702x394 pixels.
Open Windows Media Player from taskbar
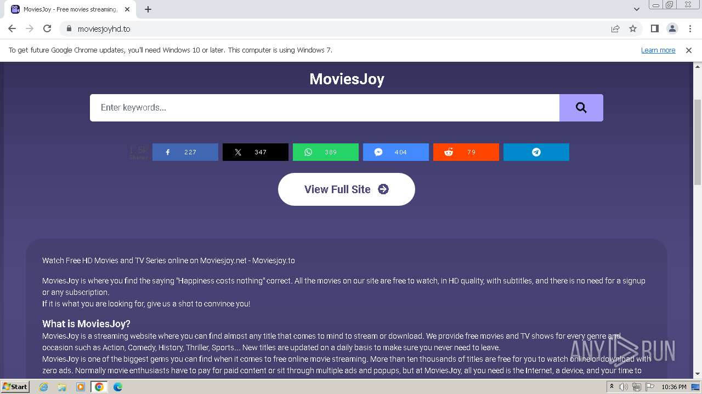[x=81, y=387]
